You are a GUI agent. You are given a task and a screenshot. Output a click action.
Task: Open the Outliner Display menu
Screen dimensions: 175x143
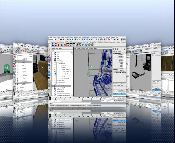tap(53, 48)
